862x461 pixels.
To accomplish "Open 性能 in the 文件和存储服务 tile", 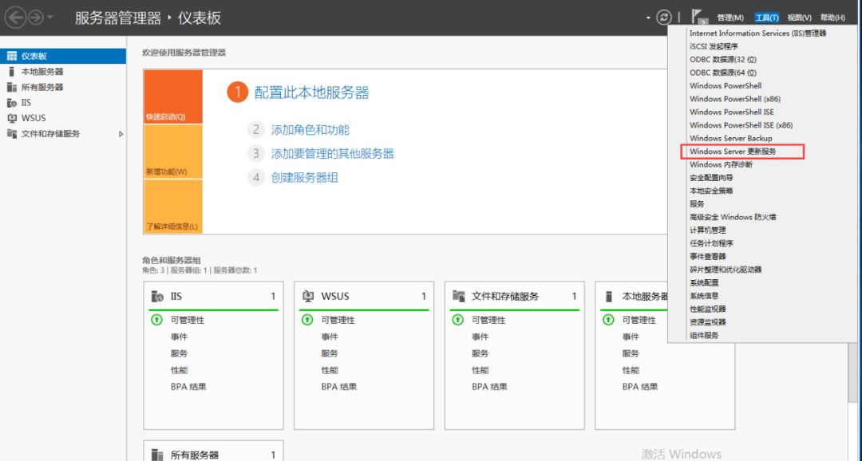I will point(480,370).
